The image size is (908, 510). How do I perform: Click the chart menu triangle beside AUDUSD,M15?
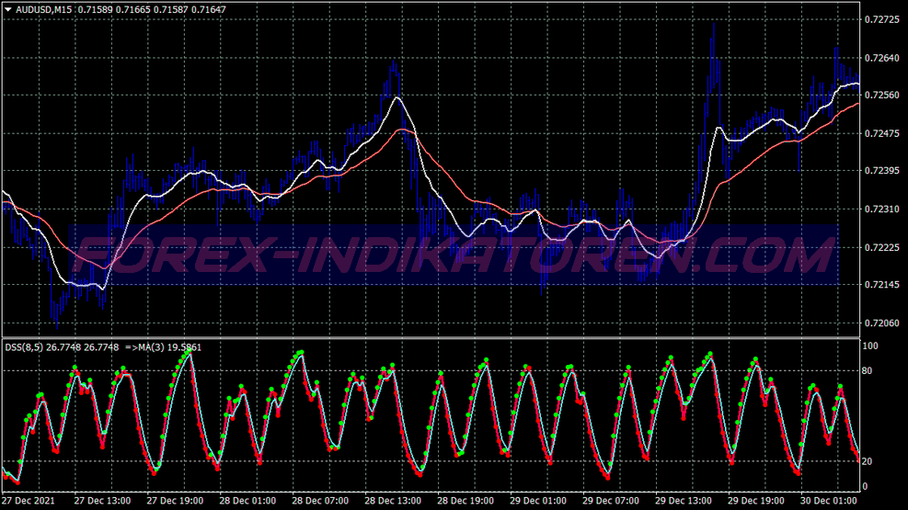8,9
